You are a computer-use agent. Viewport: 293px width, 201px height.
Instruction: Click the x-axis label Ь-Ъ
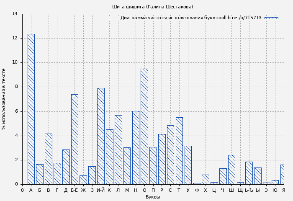click(249, 191)
